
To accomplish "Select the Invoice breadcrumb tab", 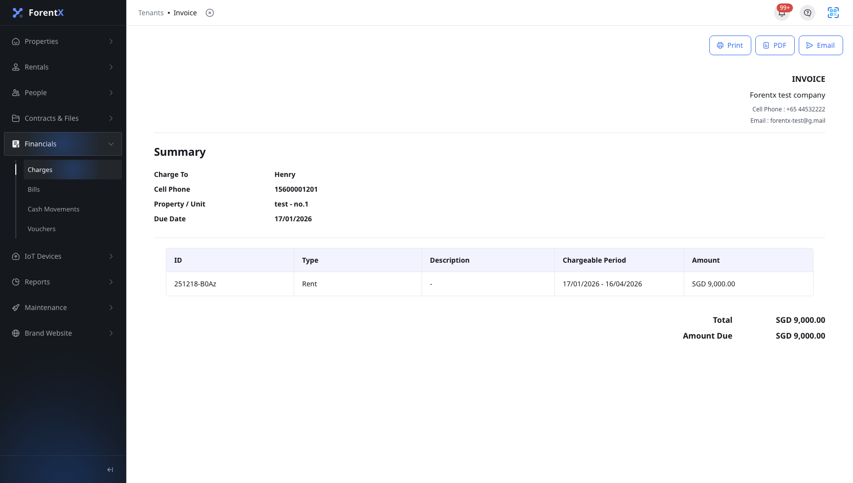I will click(x=185, y=13).
